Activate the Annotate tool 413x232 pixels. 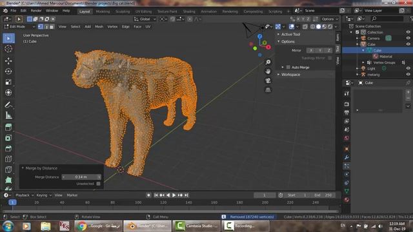[8, 104]
